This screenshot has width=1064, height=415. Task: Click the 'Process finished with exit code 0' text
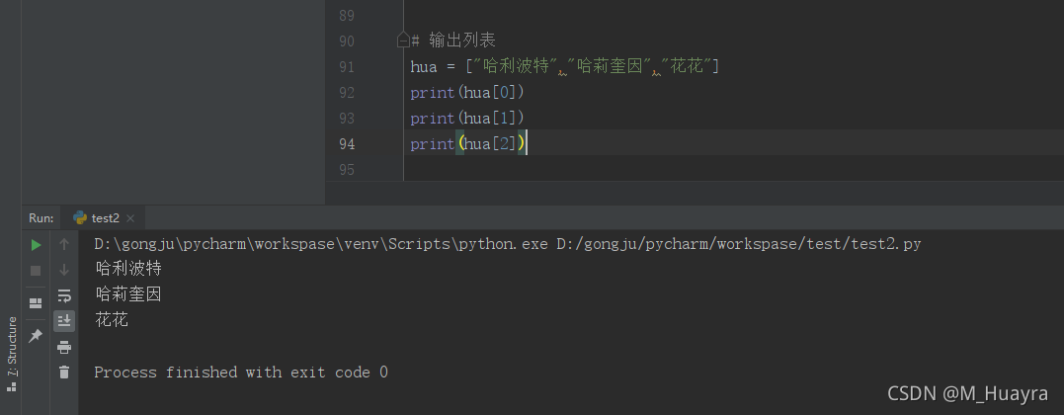pos(241,373)
